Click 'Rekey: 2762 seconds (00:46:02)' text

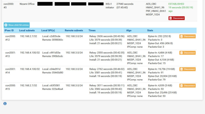click(x=107, y=69)
